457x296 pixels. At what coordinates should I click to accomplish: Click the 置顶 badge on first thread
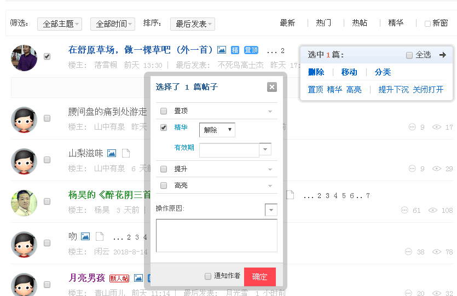coord(251,50)
